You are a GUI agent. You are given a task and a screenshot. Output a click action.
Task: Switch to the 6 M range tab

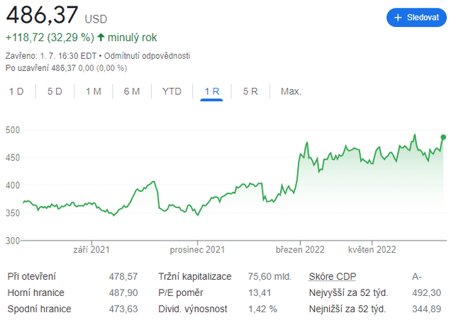coord(131,91)
